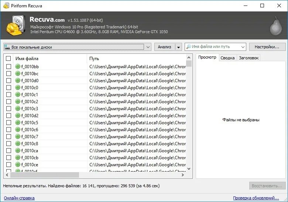Check the box for file f_0010ce
This screenshot has width=288, height=202.
coord(8,165)
